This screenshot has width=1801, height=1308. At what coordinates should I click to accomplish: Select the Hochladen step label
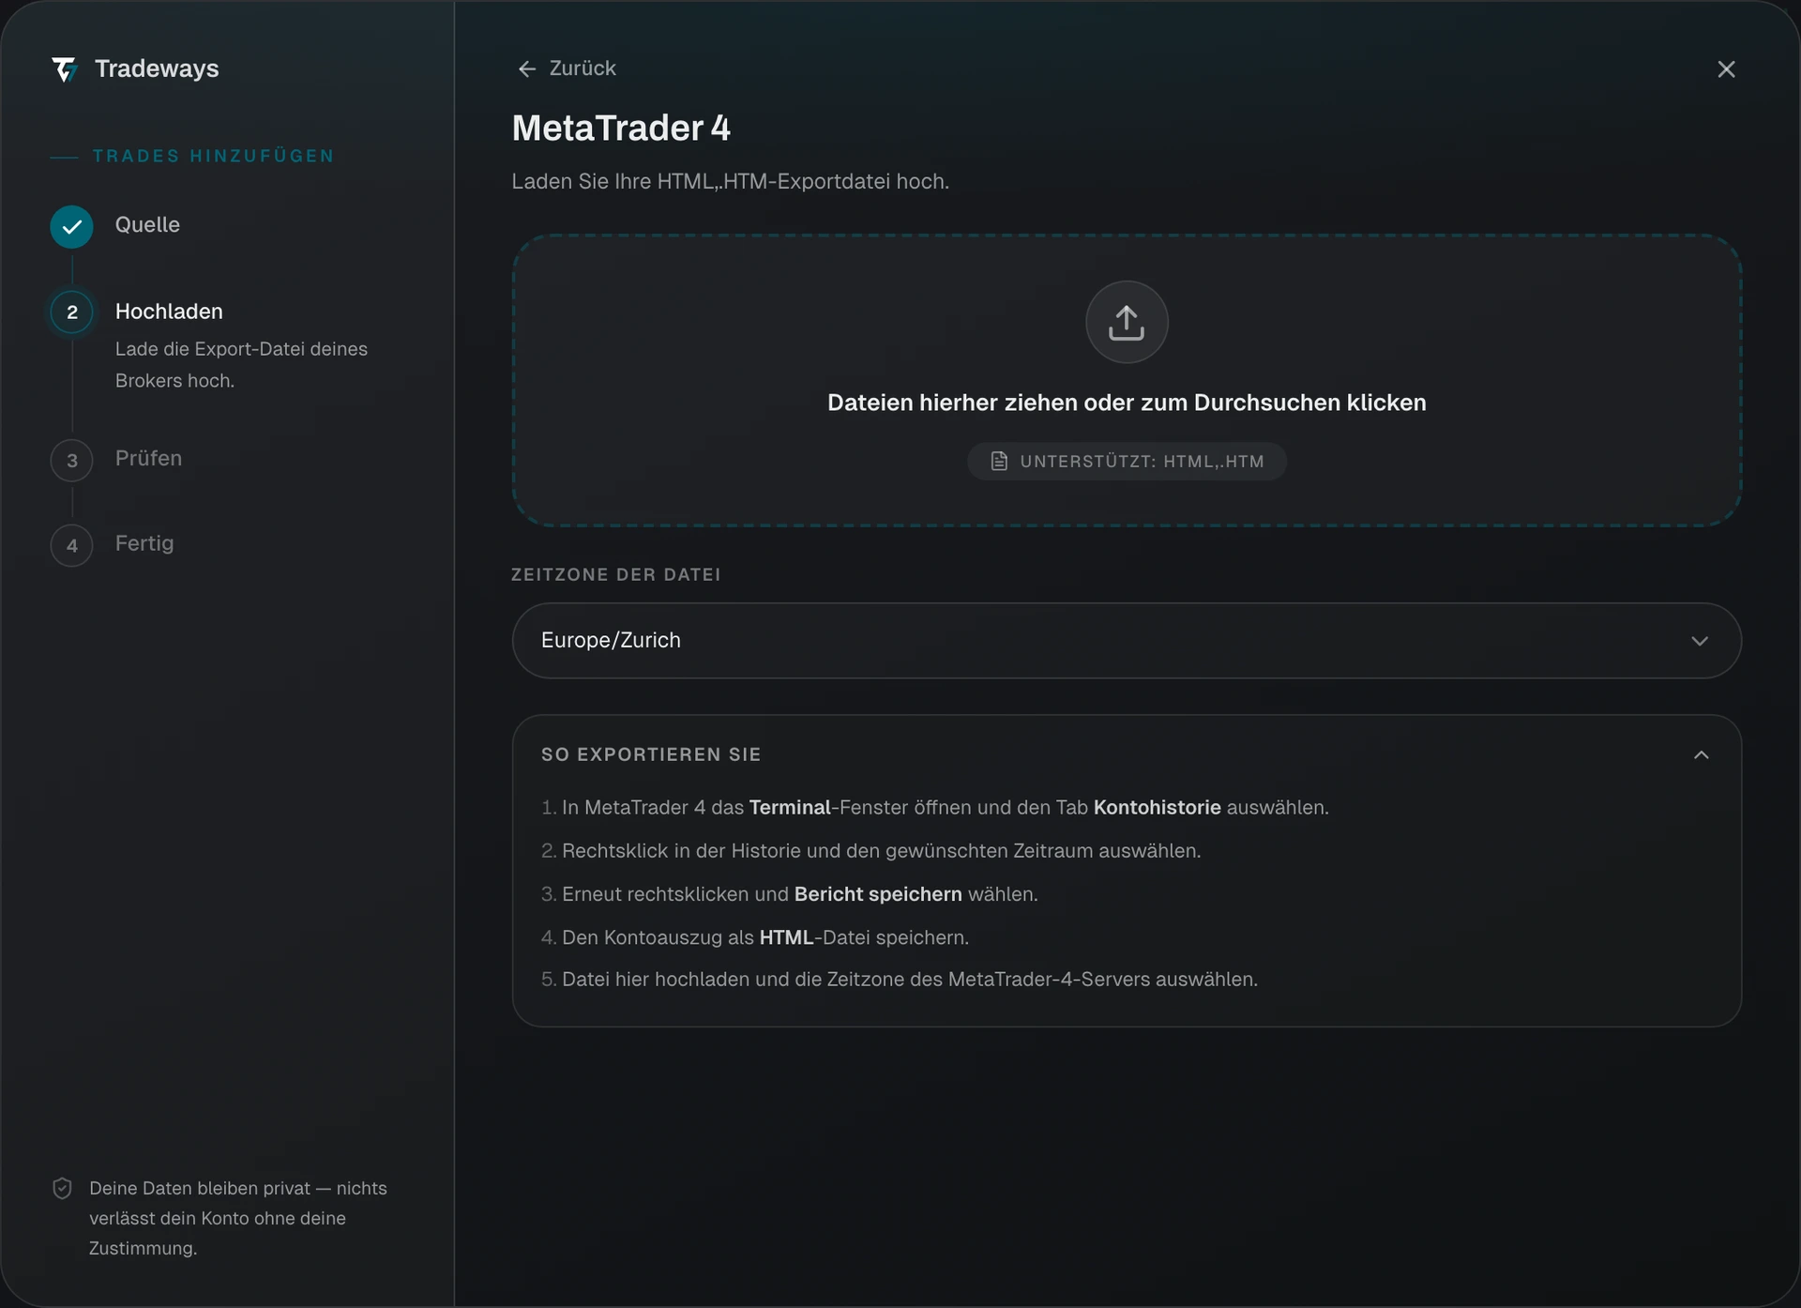(x=169, y=312)
